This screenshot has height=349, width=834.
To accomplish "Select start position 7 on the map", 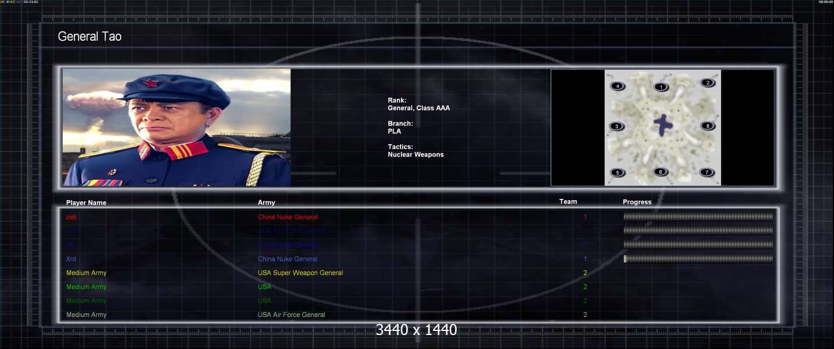I will point(707,172).
